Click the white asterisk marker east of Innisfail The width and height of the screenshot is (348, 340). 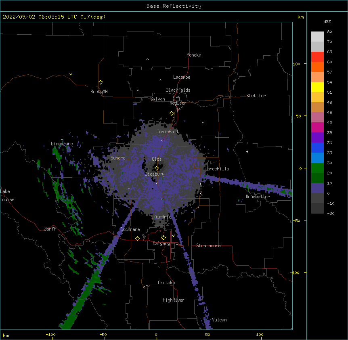[x=203, y=122]
